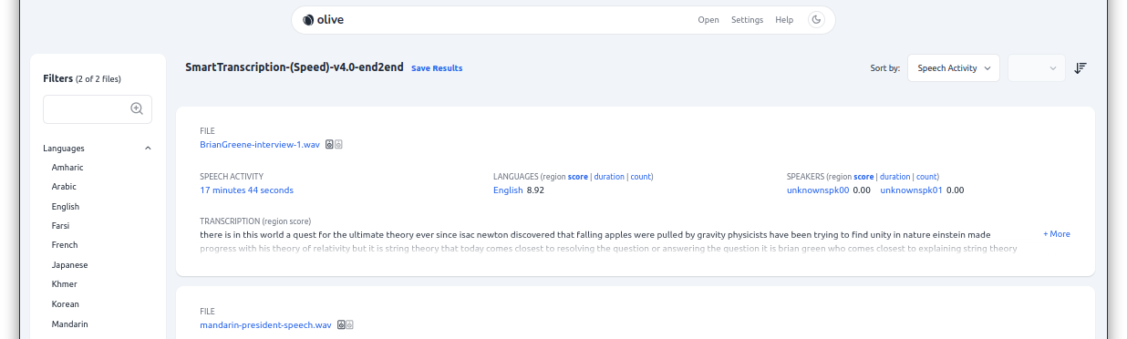
Task: Collapse the Languages filter section
Action: pyautogui.click(x=149, y=148)
